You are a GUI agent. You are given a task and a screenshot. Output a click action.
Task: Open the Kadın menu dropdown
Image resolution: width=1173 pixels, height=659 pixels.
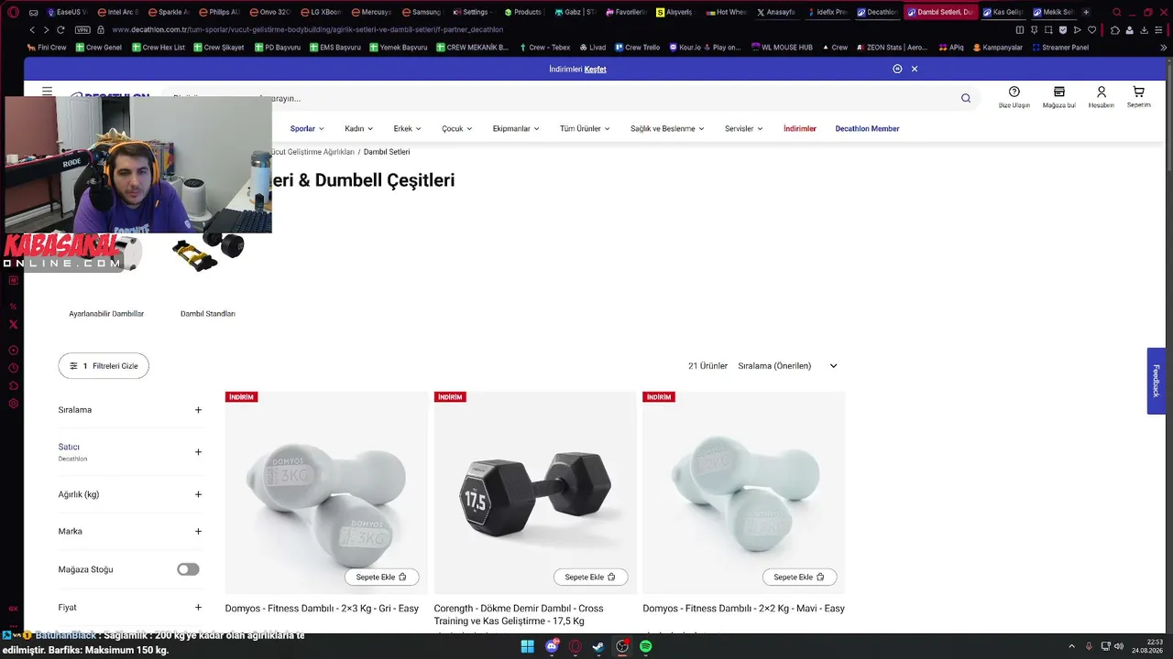click(358, 129)
